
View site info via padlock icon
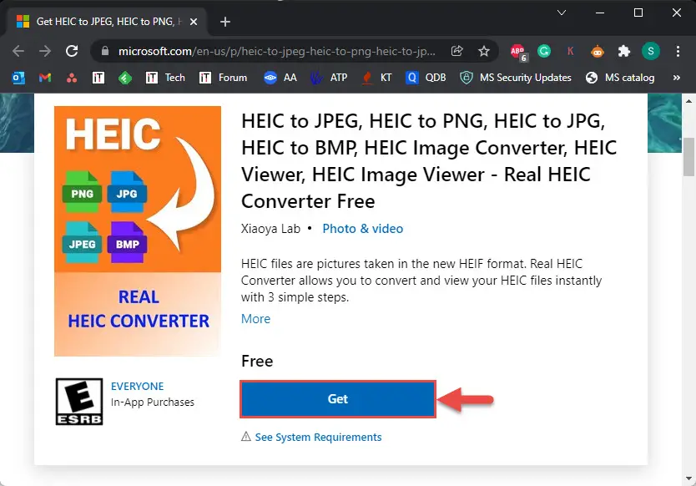coord(105,51)
